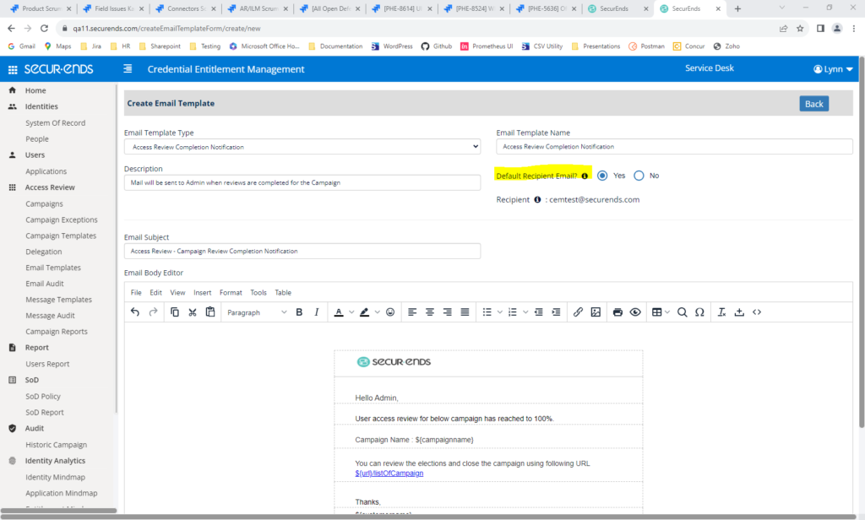Open the Table menu in editor
Viewport: 865px width, 520px height.
click(283, 293)
